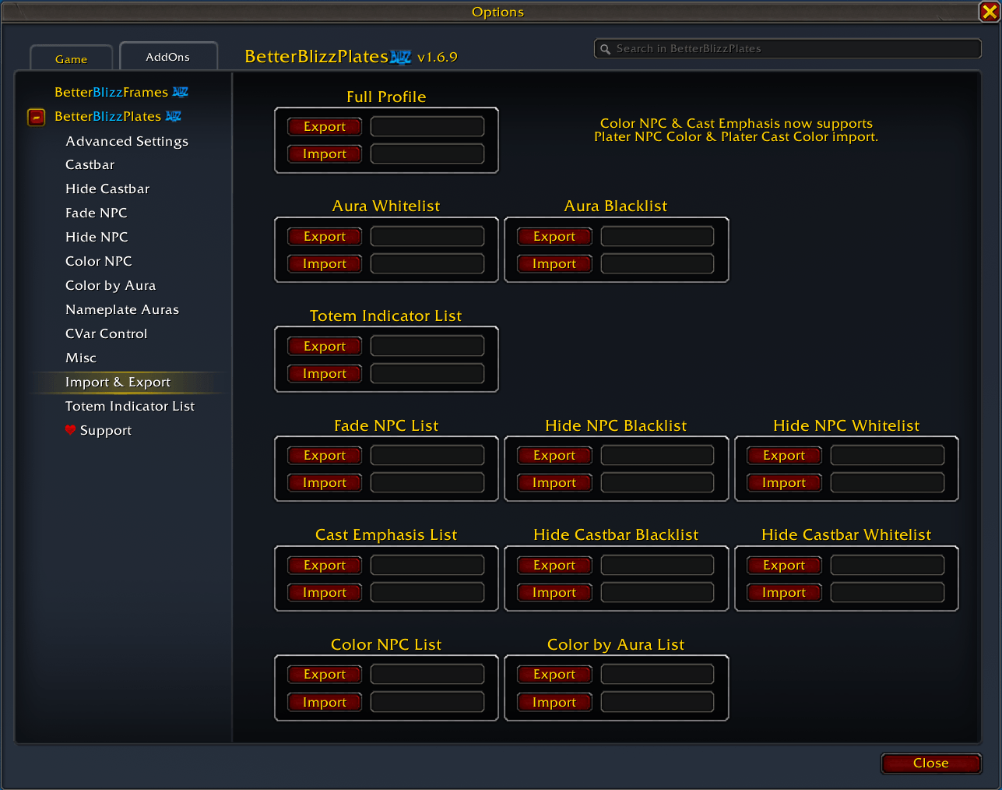1002x790 pixels.
Task: Close Options window with X icon
Action: click(989, 12)
